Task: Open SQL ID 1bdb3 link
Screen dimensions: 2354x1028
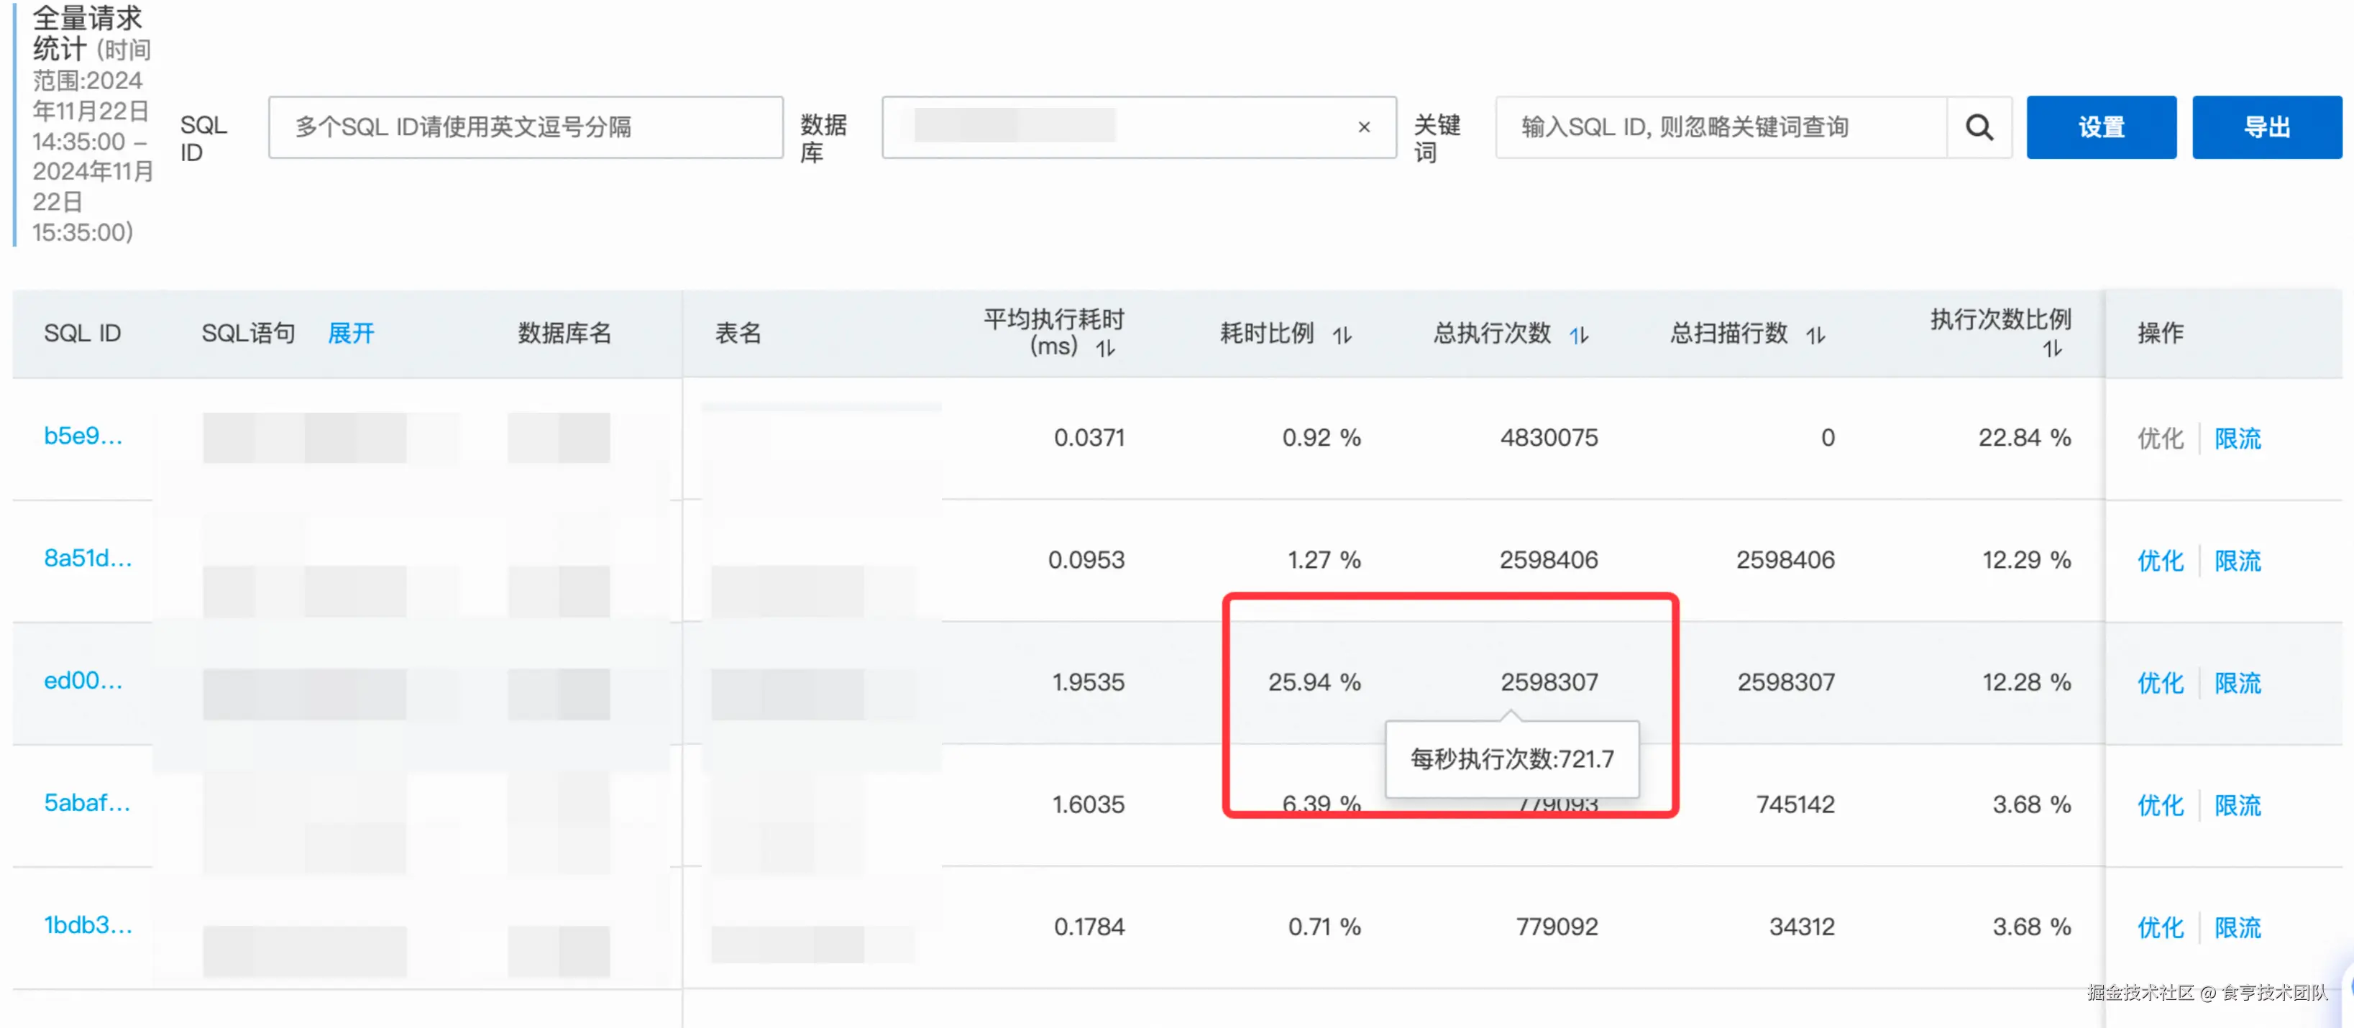Action: point(88,926)
